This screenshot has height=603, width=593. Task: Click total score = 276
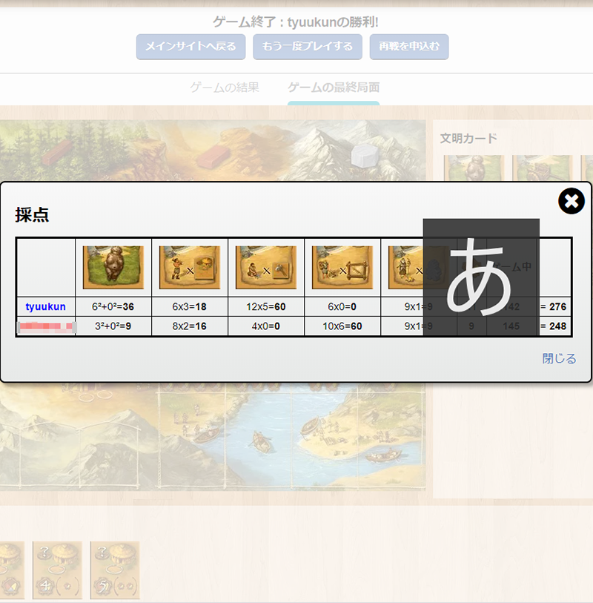pyautogui.click(x=554, y=306)
